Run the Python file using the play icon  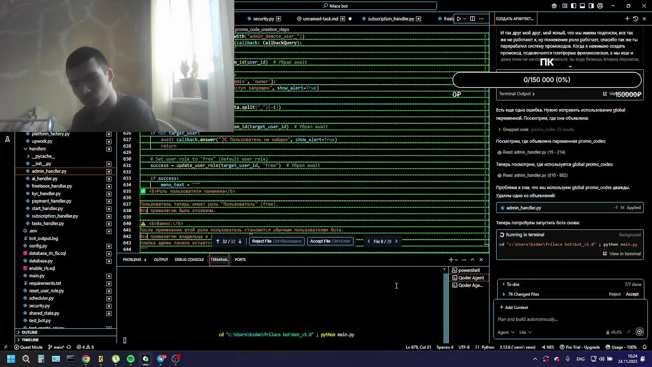coord(458,19)
